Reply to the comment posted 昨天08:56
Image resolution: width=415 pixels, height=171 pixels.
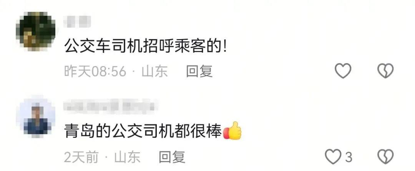tap(199, 71)
